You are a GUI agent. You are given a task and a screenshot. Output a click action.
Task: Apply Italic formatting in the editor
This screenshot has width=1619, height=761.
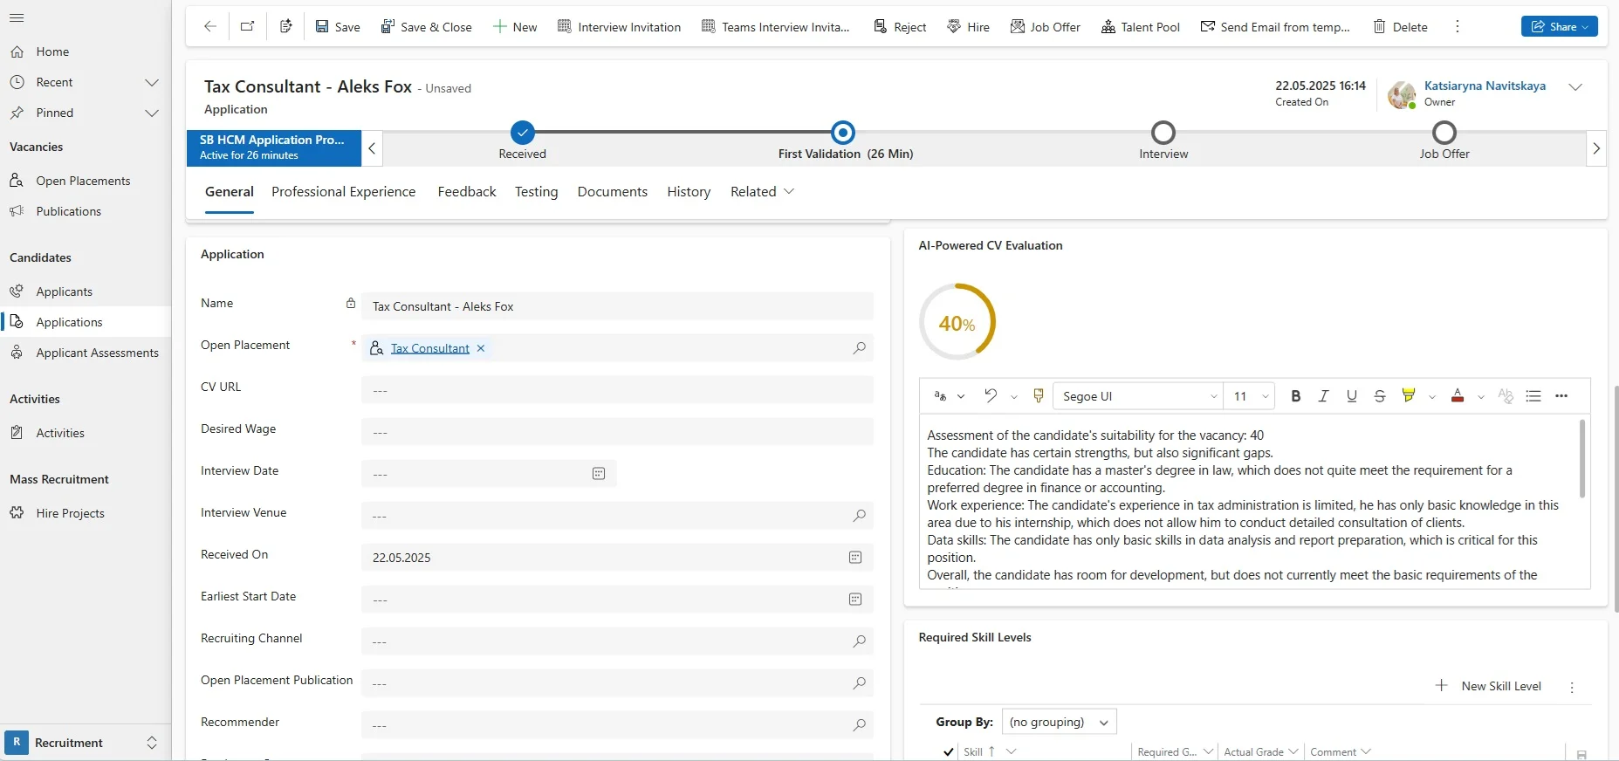point(1323,396)
